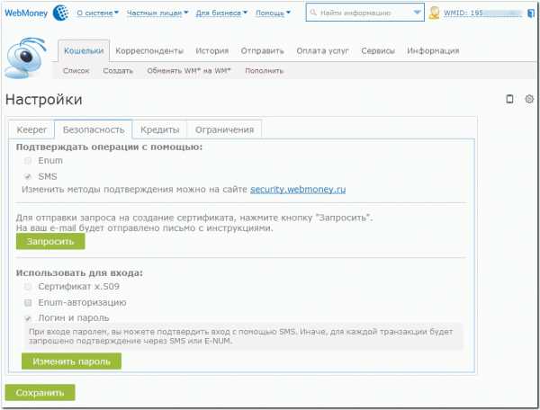This screenshot has width=540, height=410.
Task: Switch to the Безопасность settings tab
Action: click(94, 129)
